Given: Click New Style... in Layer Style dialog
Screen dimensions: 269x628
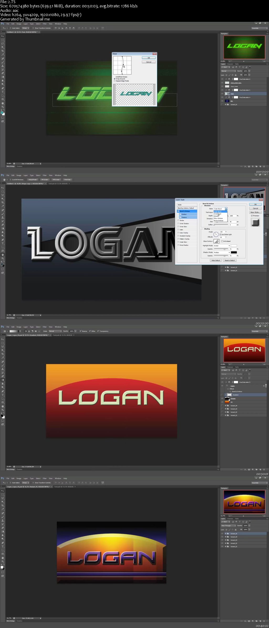Looking at the screenshot, I should (255, 212).
